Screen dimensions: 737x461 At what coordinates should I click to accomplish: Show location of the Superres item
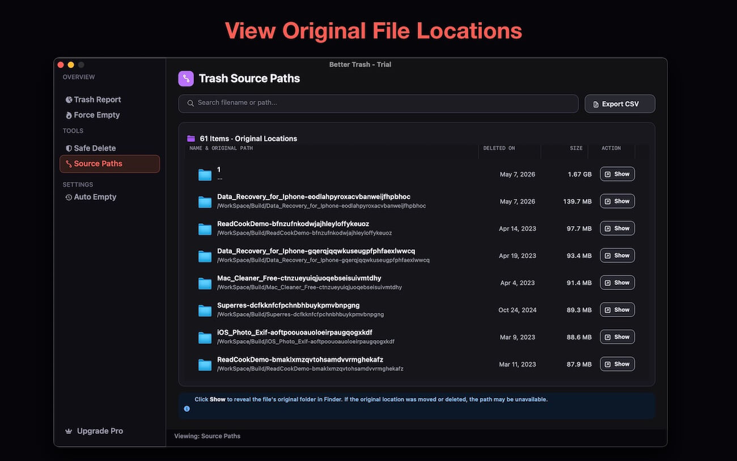tap(617, 310)
